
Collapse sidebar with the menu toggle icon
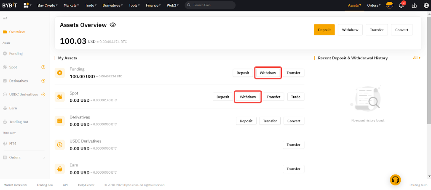pos(5,18)
